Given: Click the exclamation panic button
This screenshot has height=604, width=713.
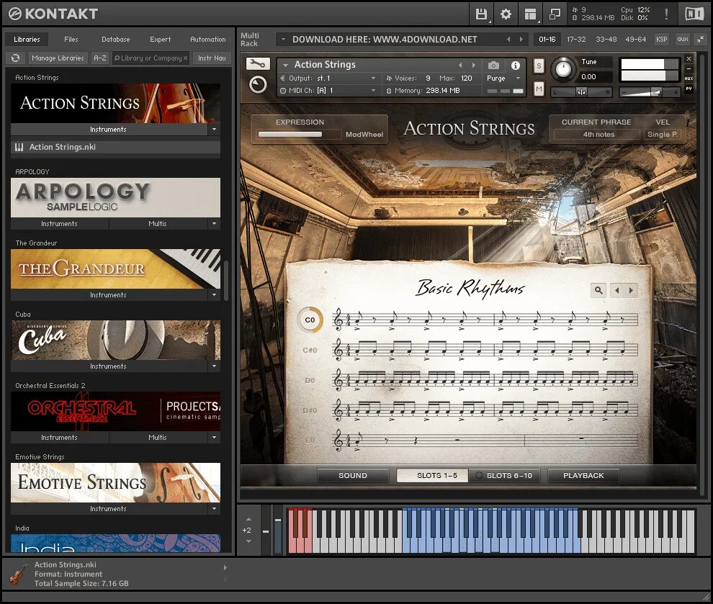Looking at the screenshot, I should pyautogui.click(x=666, y=14).
